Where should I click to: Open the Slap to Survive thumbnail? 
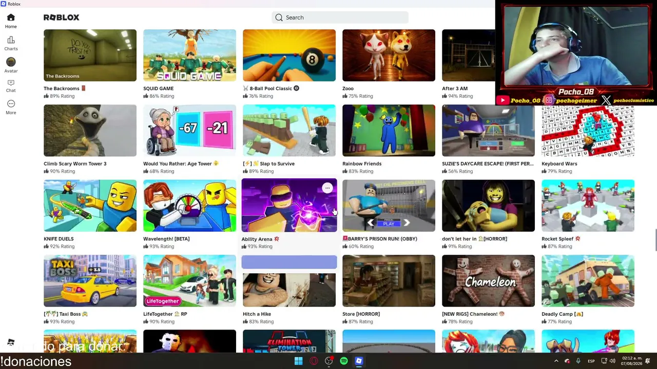point(289,131)
